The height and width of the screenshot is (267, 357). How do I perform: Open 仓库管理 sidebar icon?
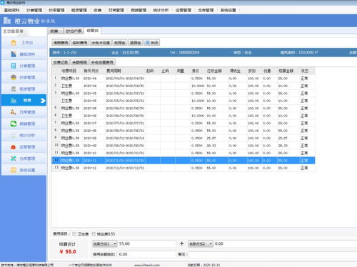[x=14, y=158]
